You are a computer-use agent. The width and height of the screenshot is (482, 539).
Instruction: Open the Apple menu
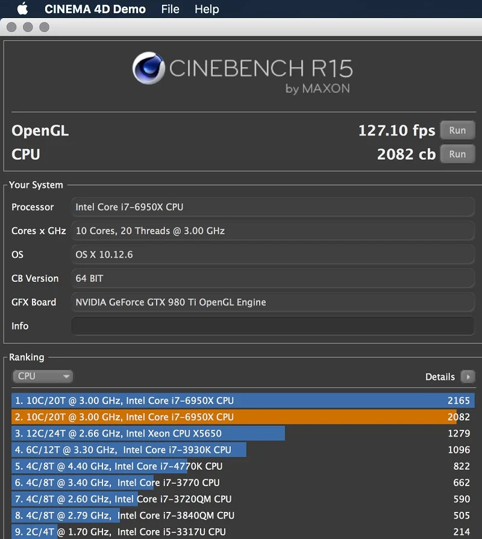pos(23,8)
